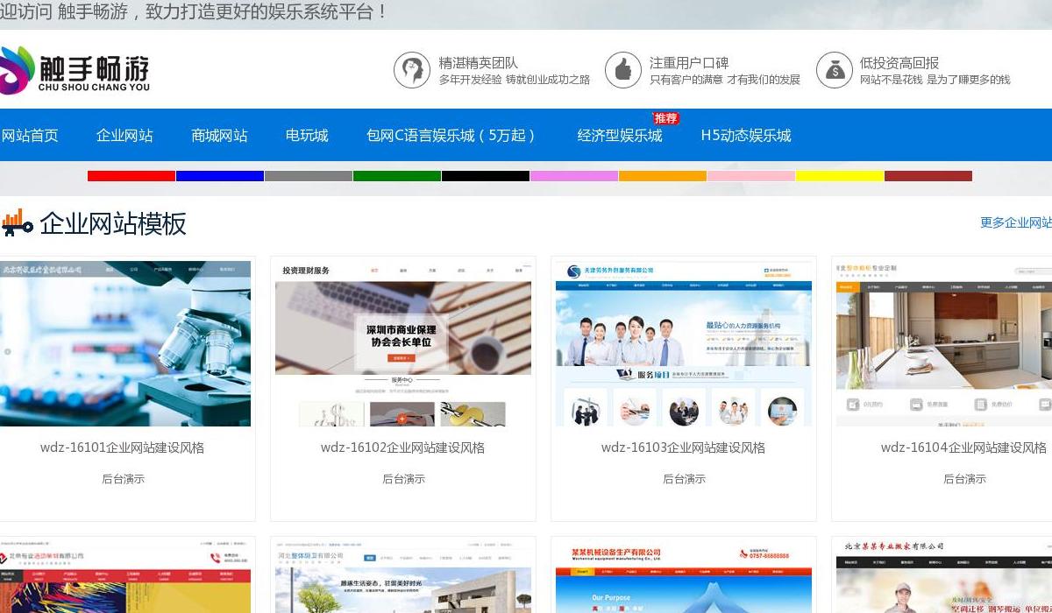Click the icon beside 企业网站模板 heading
This screenshot has height=613, width=1052.
pos(16,223)
